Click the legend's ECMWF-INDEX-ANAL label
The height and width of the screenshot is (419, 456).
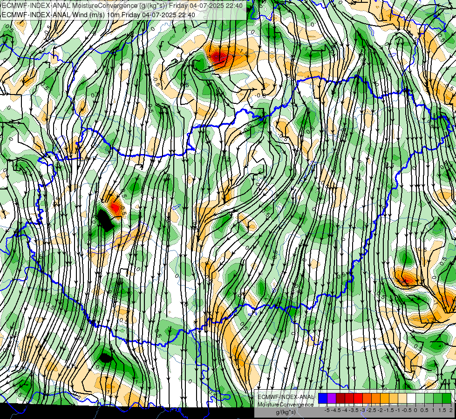pos(286,397)
